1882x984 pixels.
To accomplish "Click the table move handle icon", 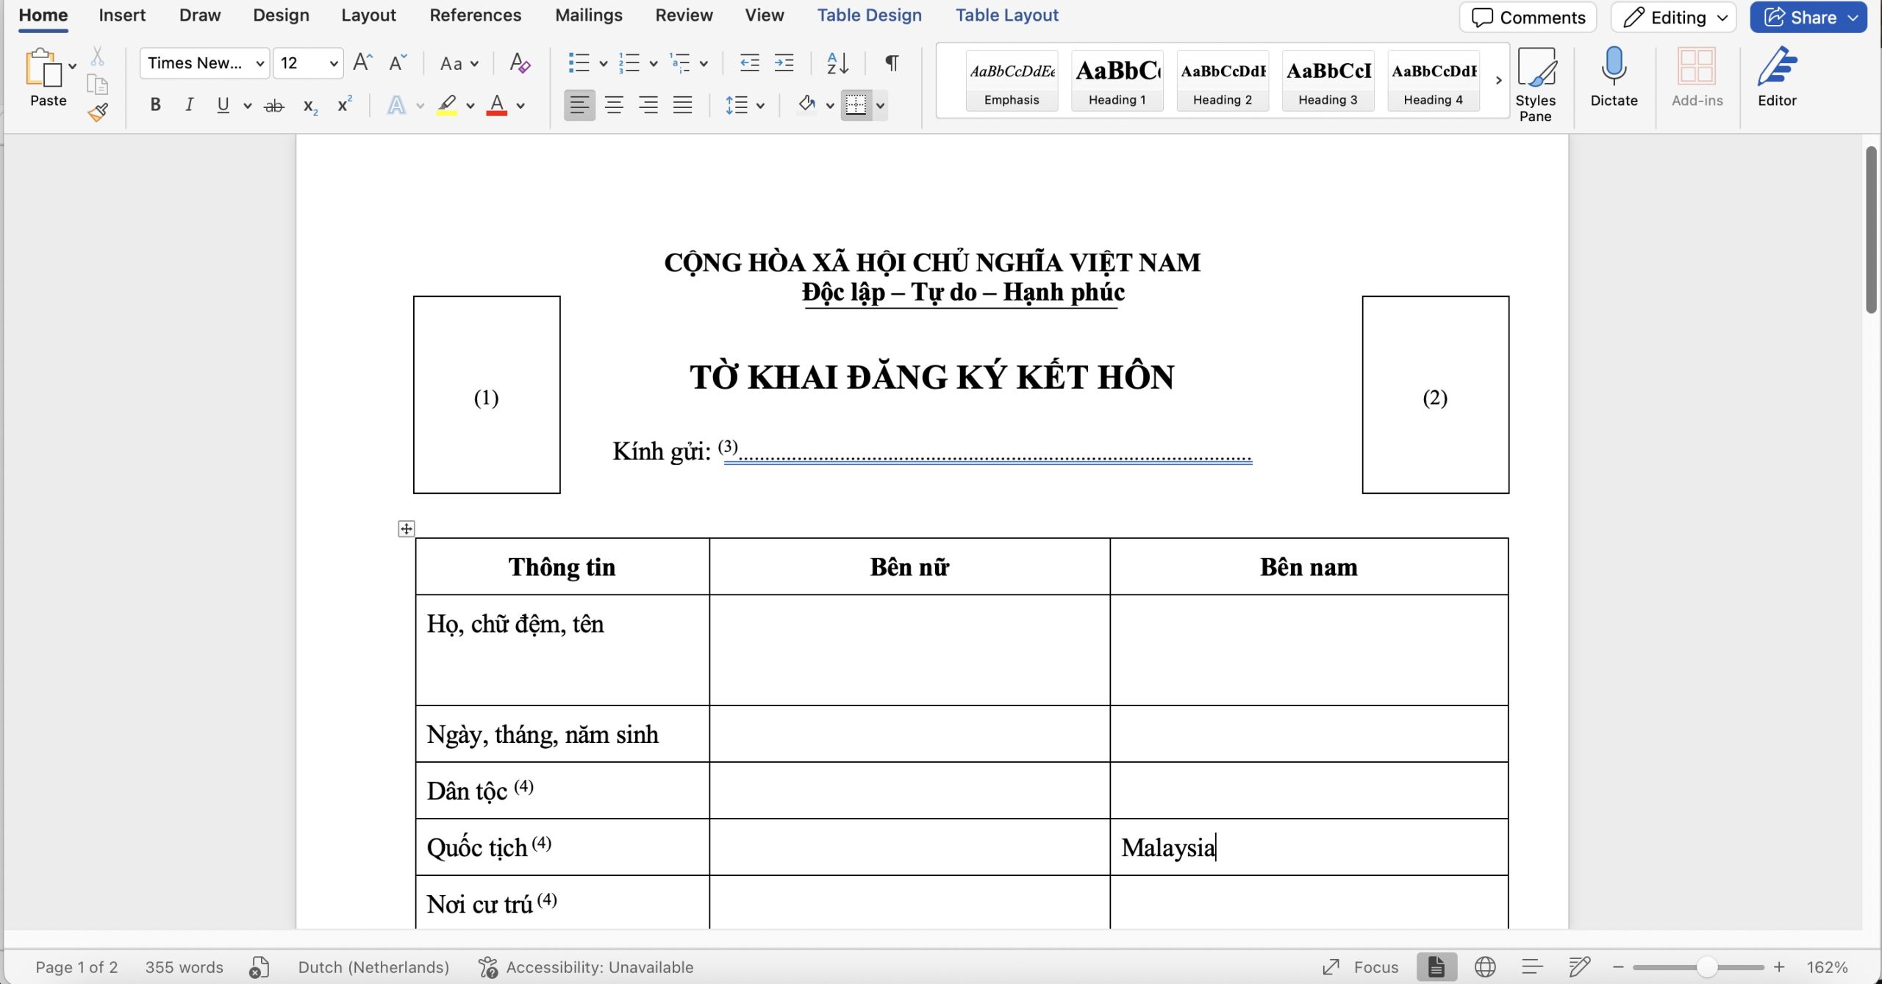I will (407, 528).
